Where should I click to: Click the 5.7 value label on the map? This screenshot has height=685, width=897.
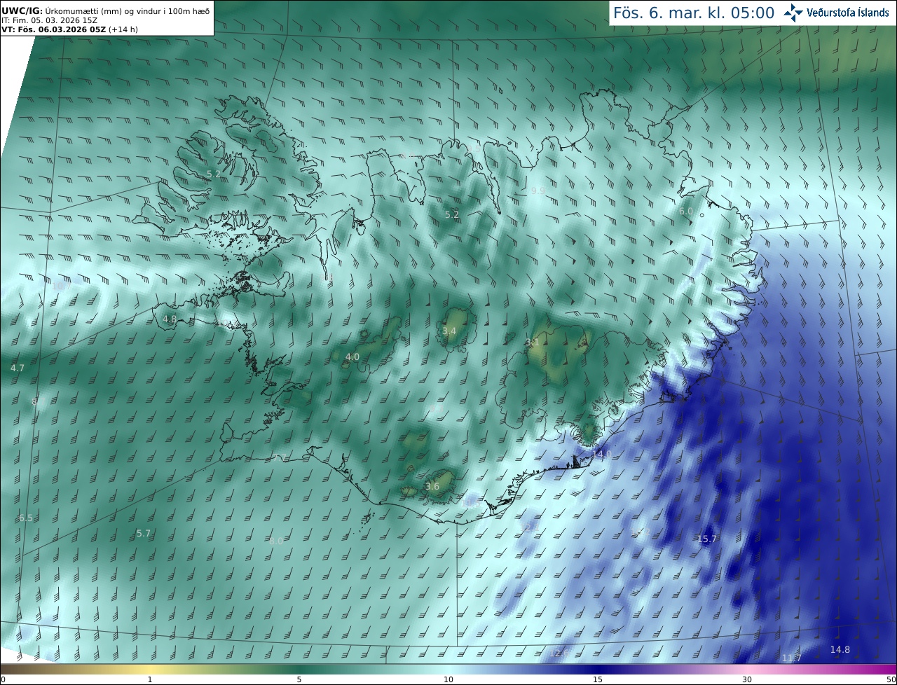144,533
